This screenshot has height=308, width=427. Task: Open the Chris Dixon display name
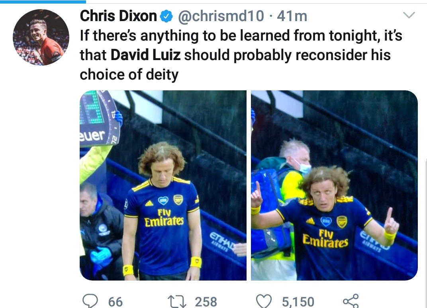coord(118,16)
